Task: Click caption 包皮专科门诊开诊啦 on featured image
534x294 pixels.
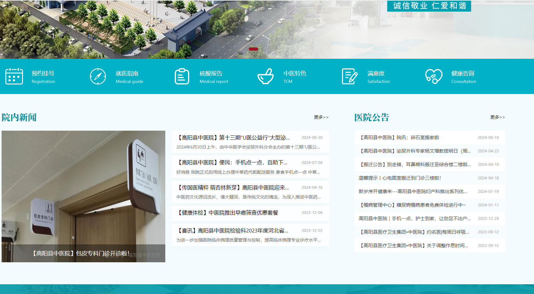Action: [x=81, y=253]
